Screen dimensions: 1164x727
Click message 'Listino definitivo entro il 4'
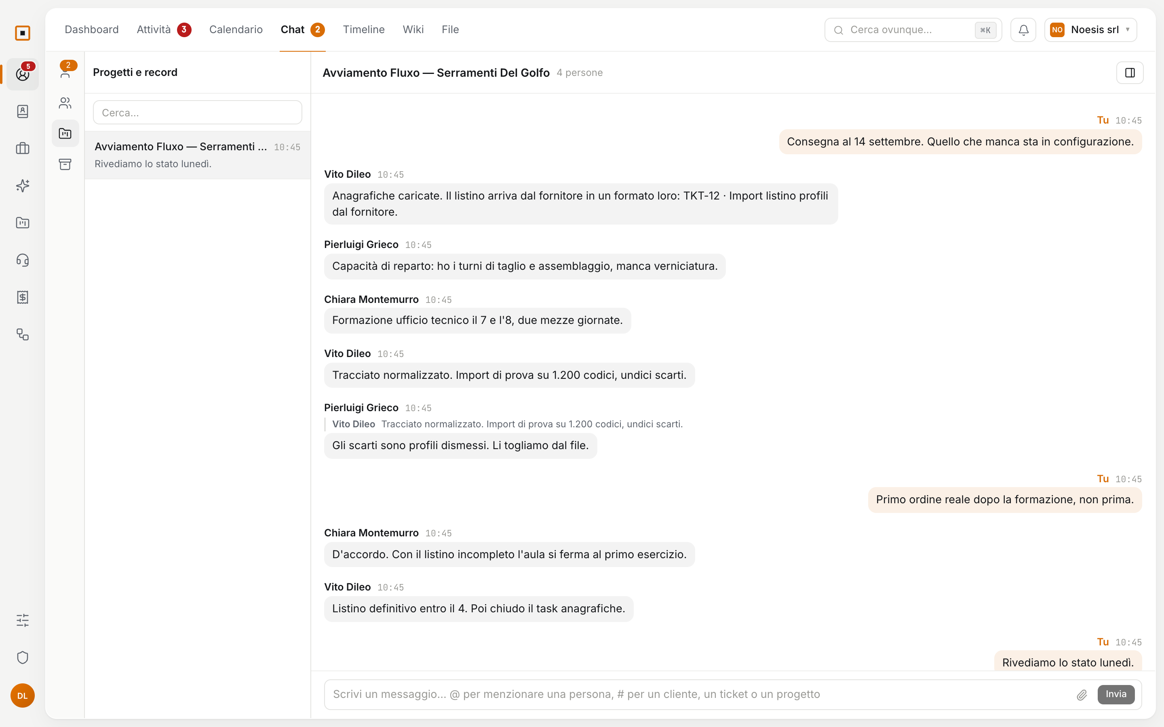coord(479,609)
